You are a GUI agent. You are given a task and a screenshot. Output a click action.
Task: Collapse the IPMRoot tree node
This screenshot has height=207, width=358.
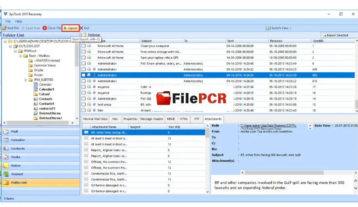[x=15, y=51]
